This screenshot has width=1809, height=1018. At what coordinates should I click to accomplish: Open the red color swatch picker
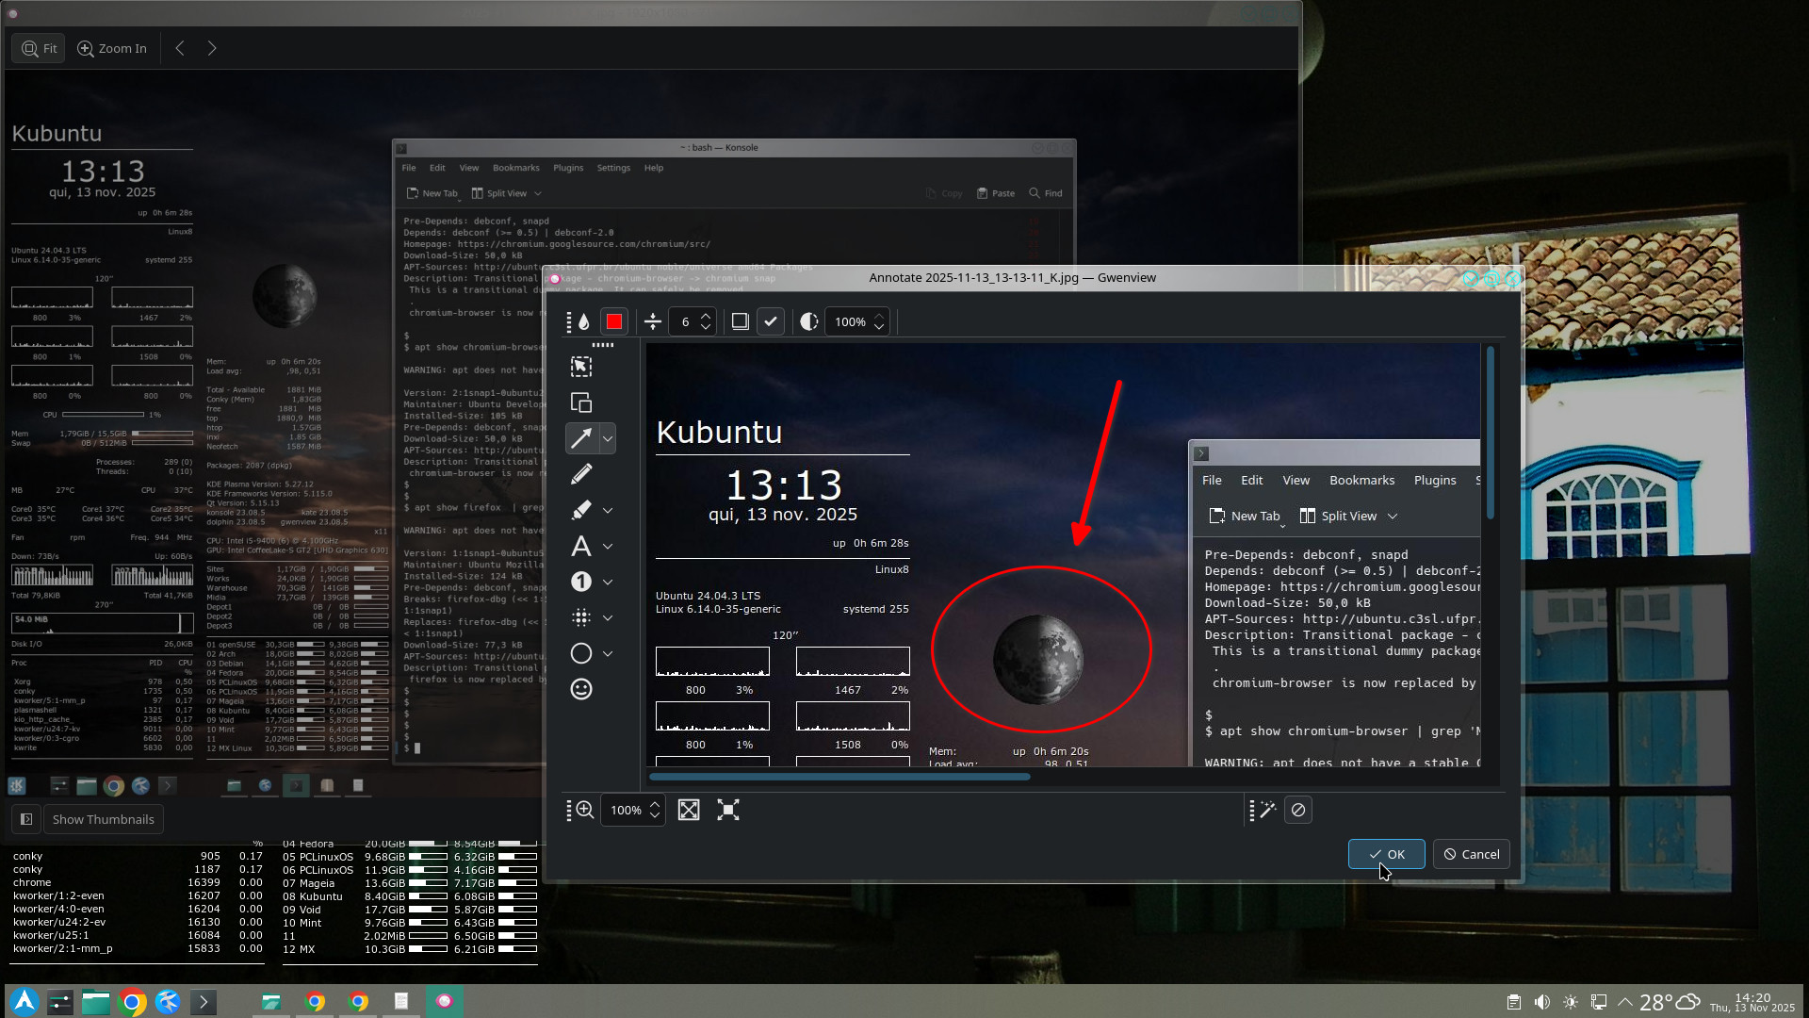(x=614, y=321)
